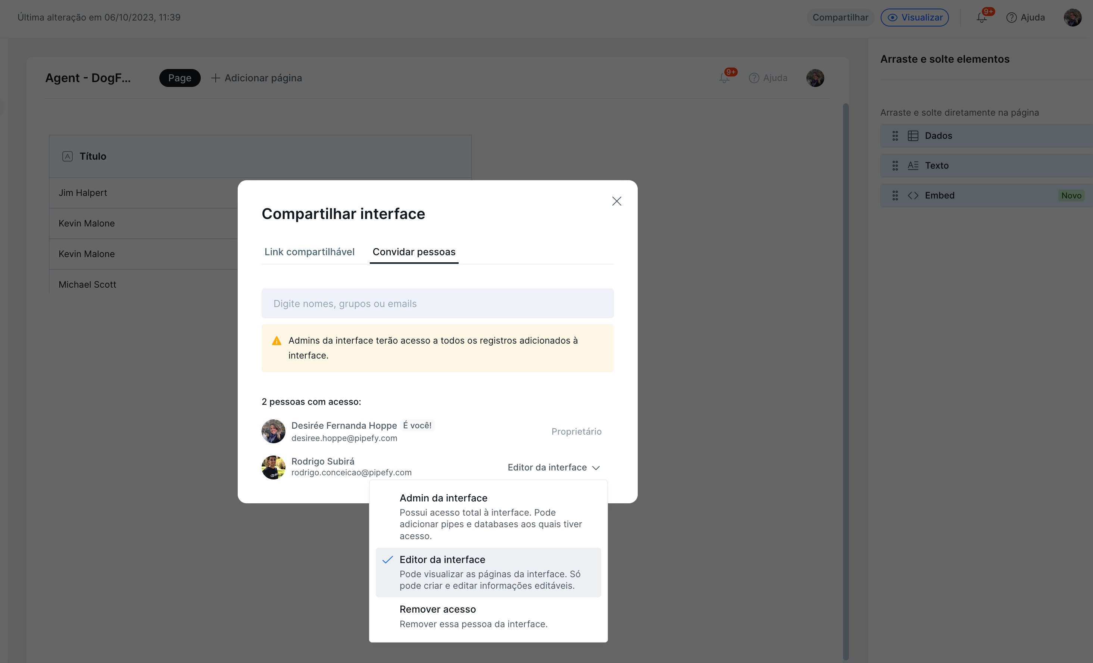Open user profile avatar in top bar

1072,17
